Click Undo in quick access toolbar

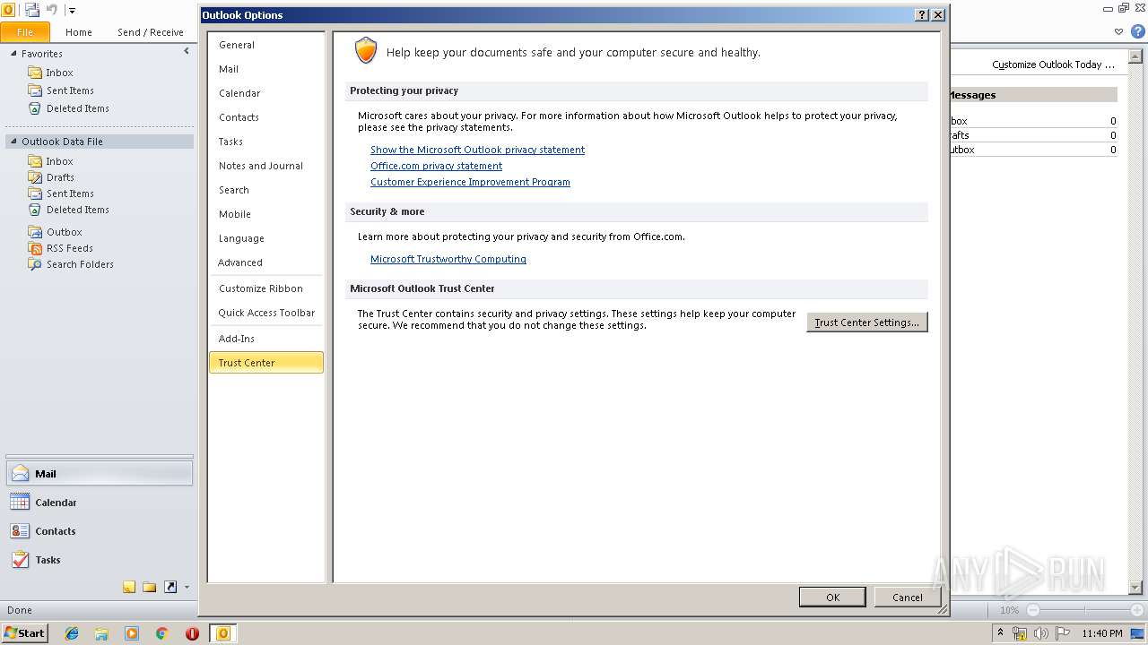(52, 10)
